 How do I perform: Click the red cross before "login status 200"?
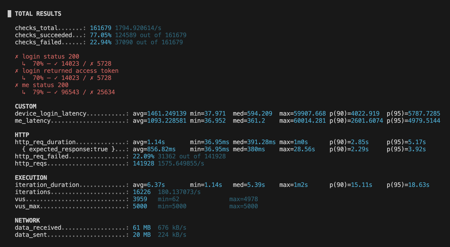[17, 57]
